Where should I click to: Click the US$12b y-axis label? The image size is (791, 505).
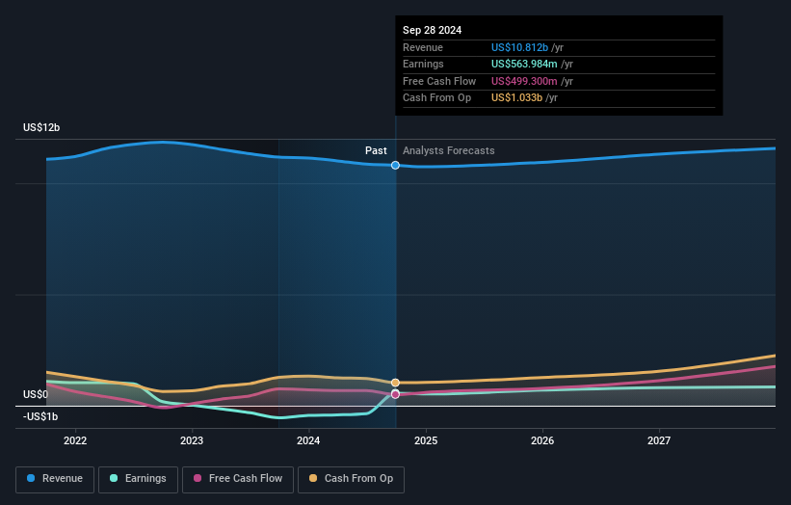[41, 127]
